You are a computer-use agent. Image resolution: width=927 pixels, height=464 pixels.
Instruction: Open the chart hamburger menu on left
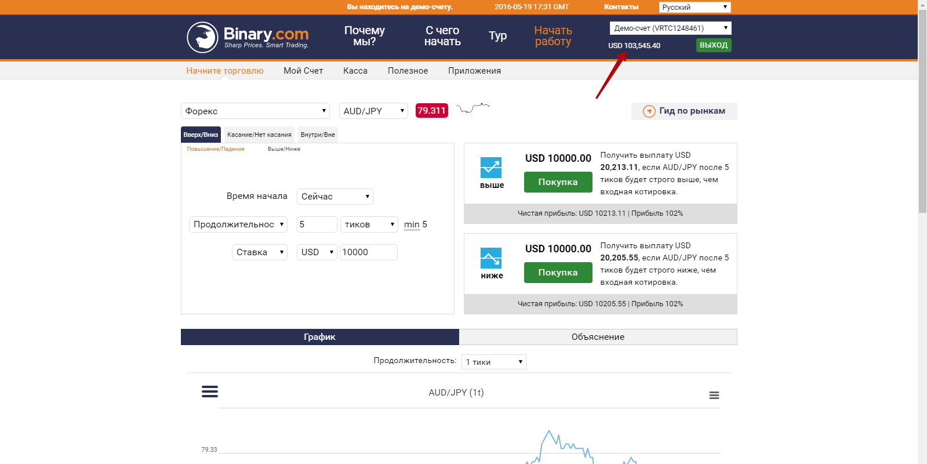coord(210,391)
